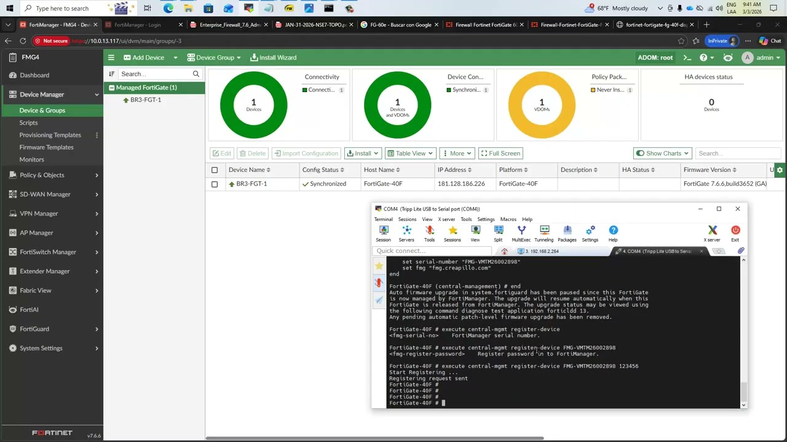This screenshot has height=442, width=787.
Task: Click the search magnifier in device tree
Action: pyautogui.click(x=196, y=74)
